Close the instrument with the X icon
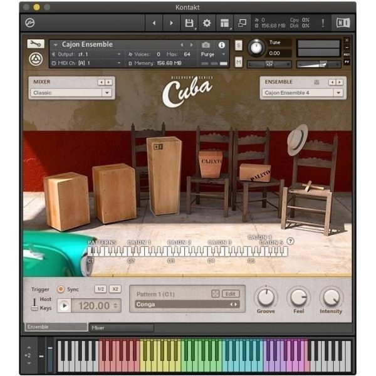Image resolution: width=376 pixels, height=376 pixels. [x=347, y=40]
